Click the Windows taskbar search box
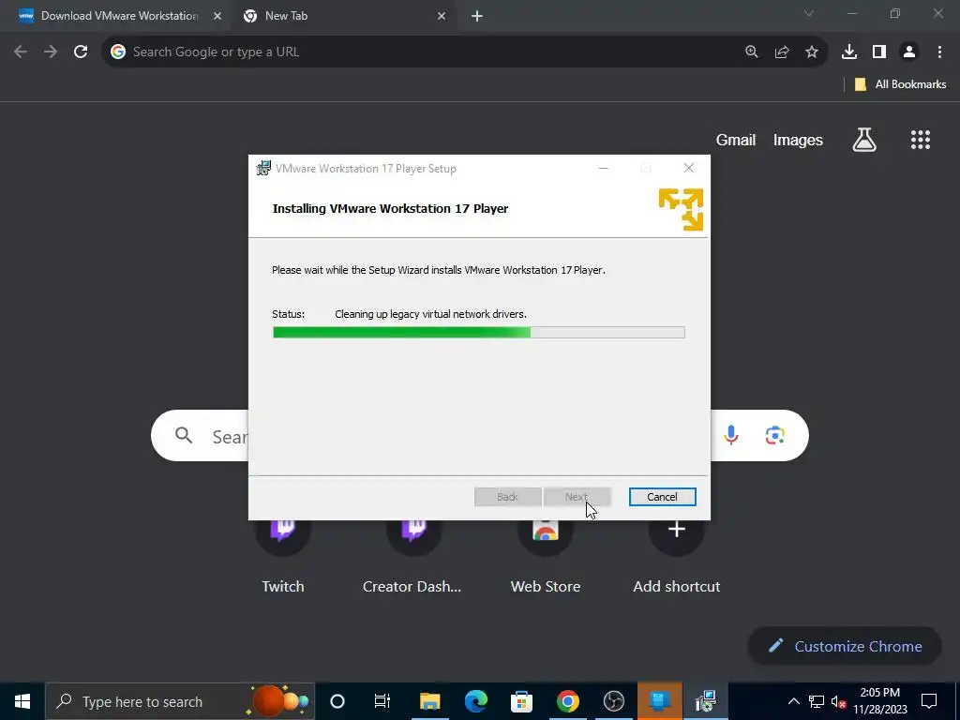The image size is (960, 720). pyautogui.click(x=180, y=701)
